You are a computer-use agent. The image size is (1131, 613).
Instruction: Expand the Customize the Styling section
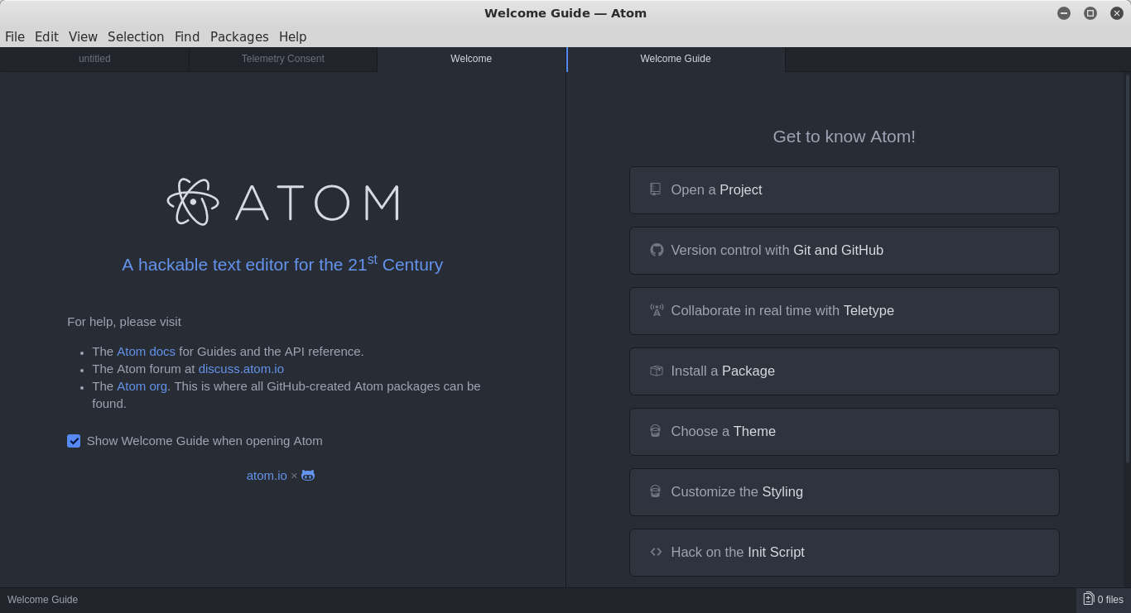click(844, 492)
